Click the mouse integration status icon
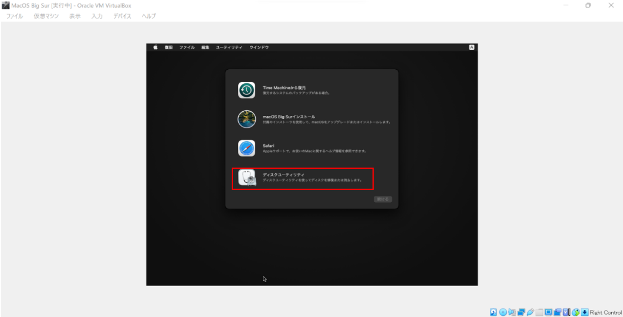Screen dimensions: 623x317 575,312
